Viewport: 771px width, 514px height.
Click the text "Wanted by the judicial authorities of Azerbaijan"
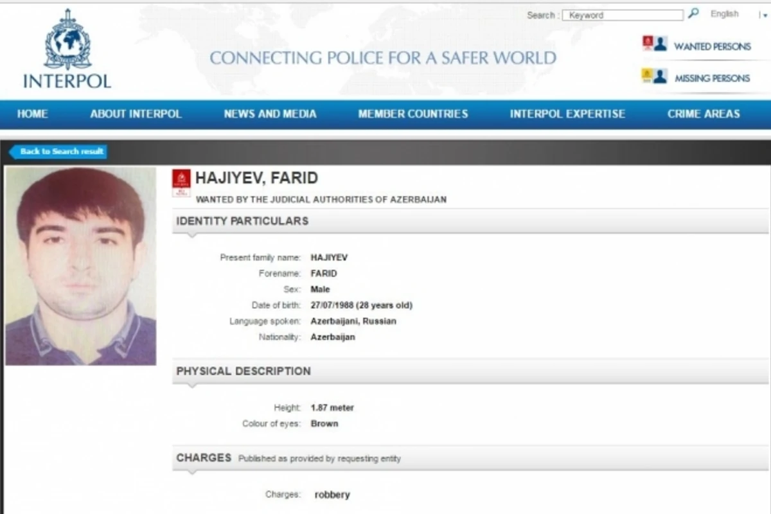pyautogui.click(x=321, y=200)
